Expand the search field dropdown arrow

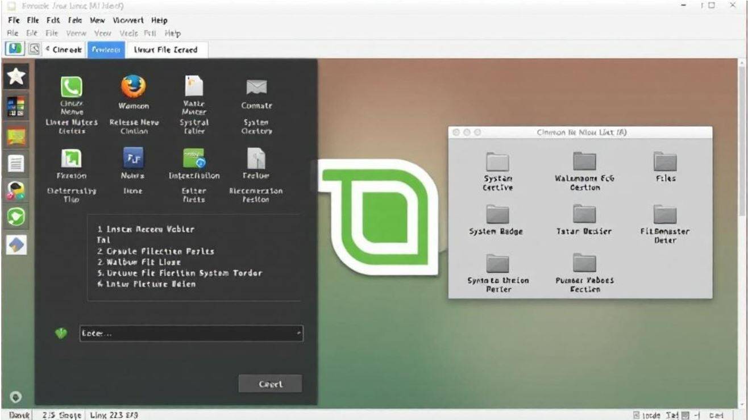[299, 334]
